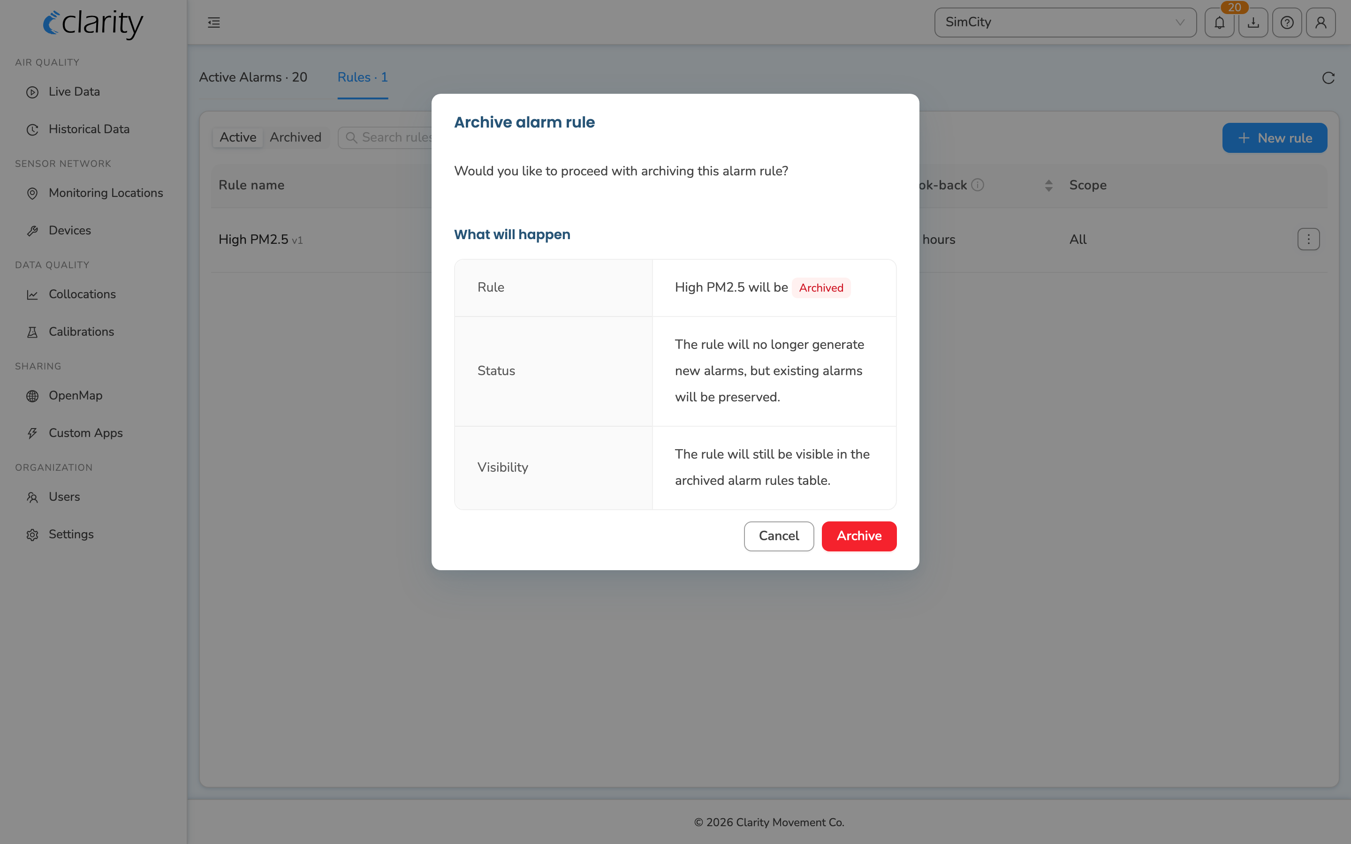The image size is (1351, 844).
Task: Click the Status row label
Action: click(496, 370)
